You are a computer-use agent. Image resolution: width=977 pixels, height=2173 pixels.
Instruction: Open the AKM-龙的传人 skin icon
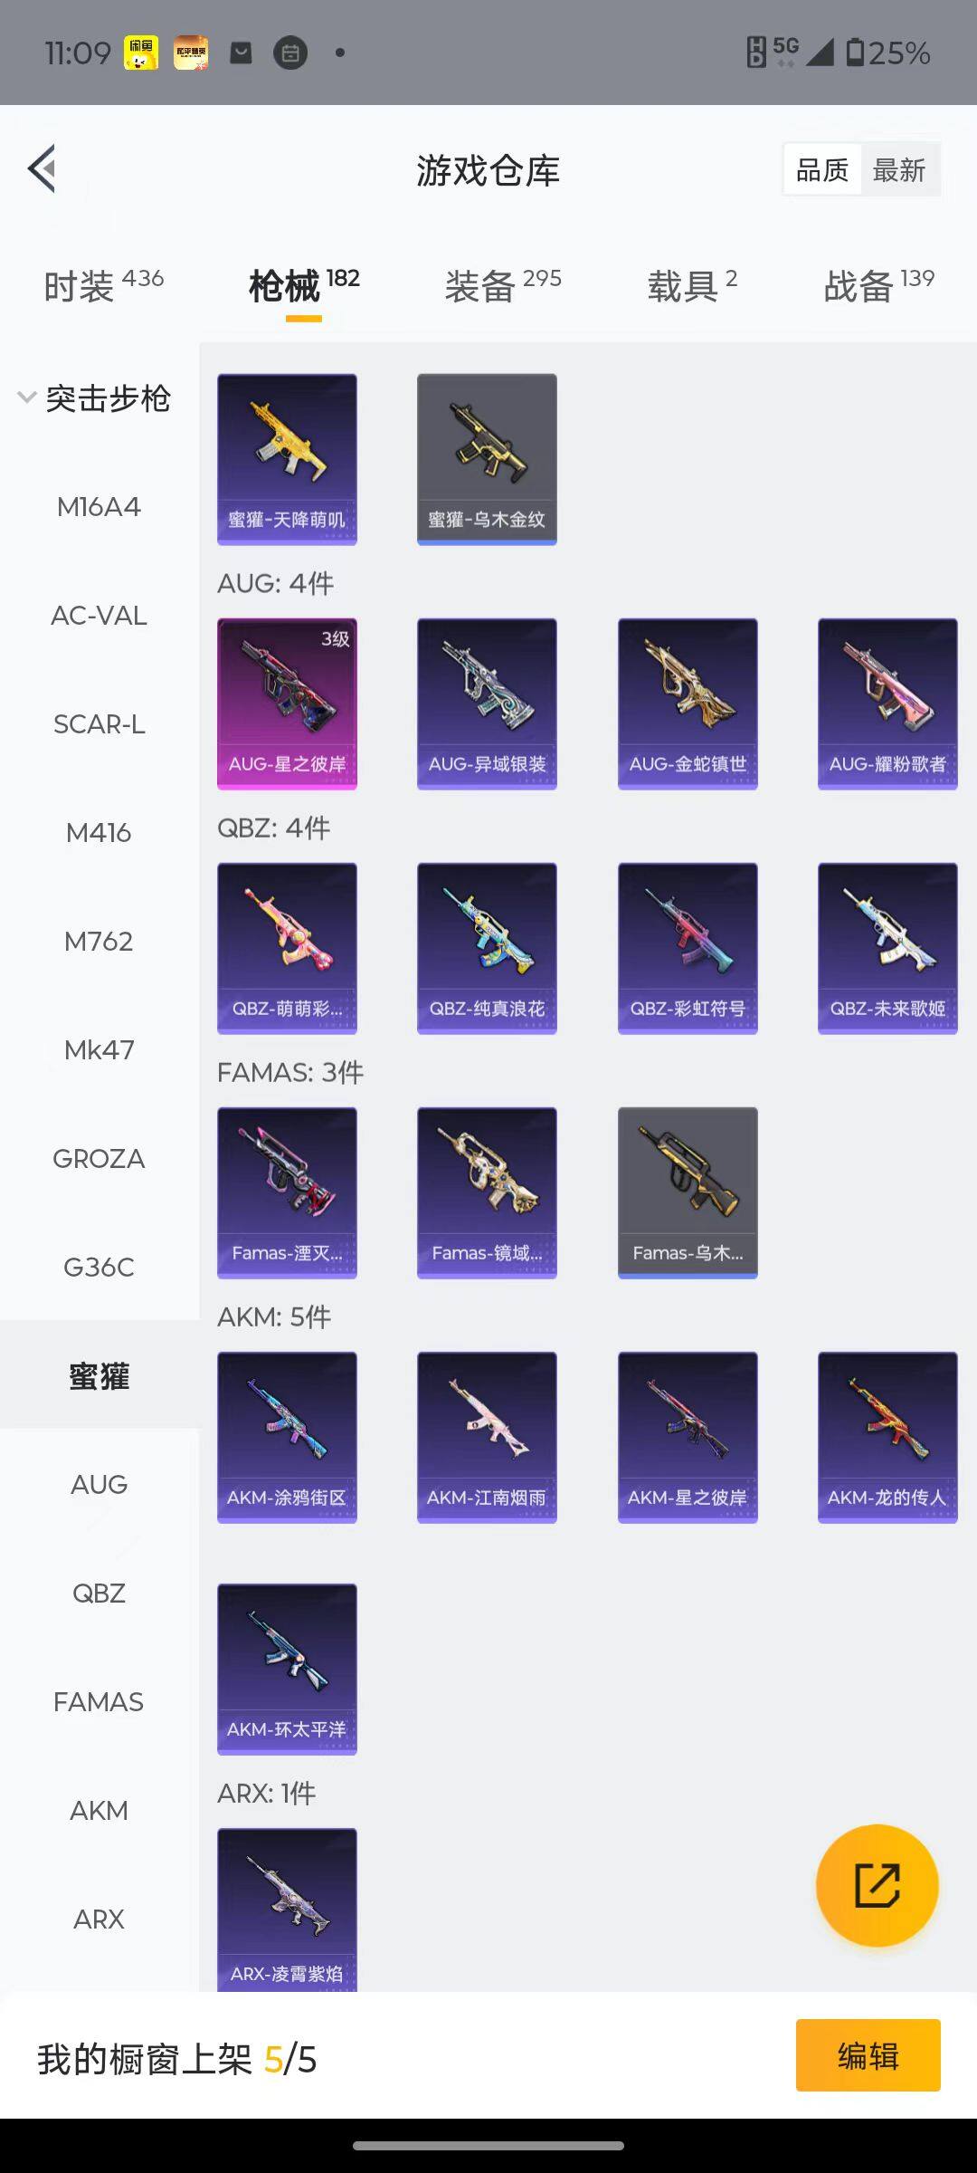pos(887,1437)
